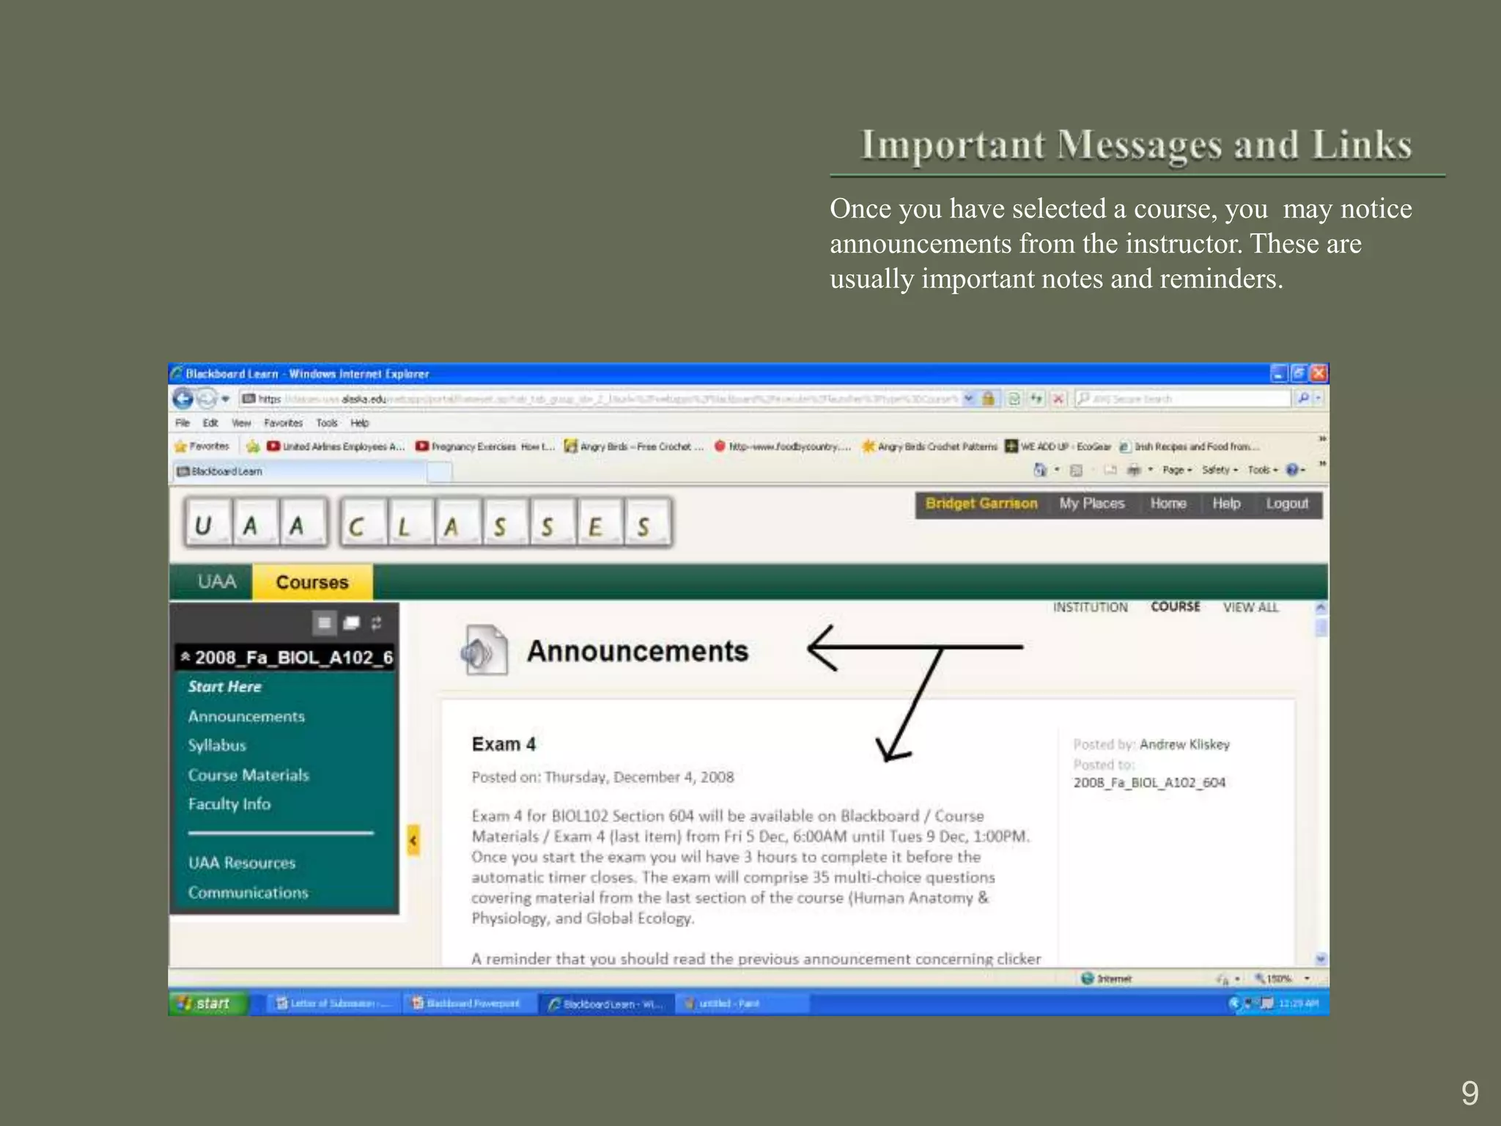Switch course menu to folder view
The height and width of the screenshot is (1126, 1501).
point(352,623)
